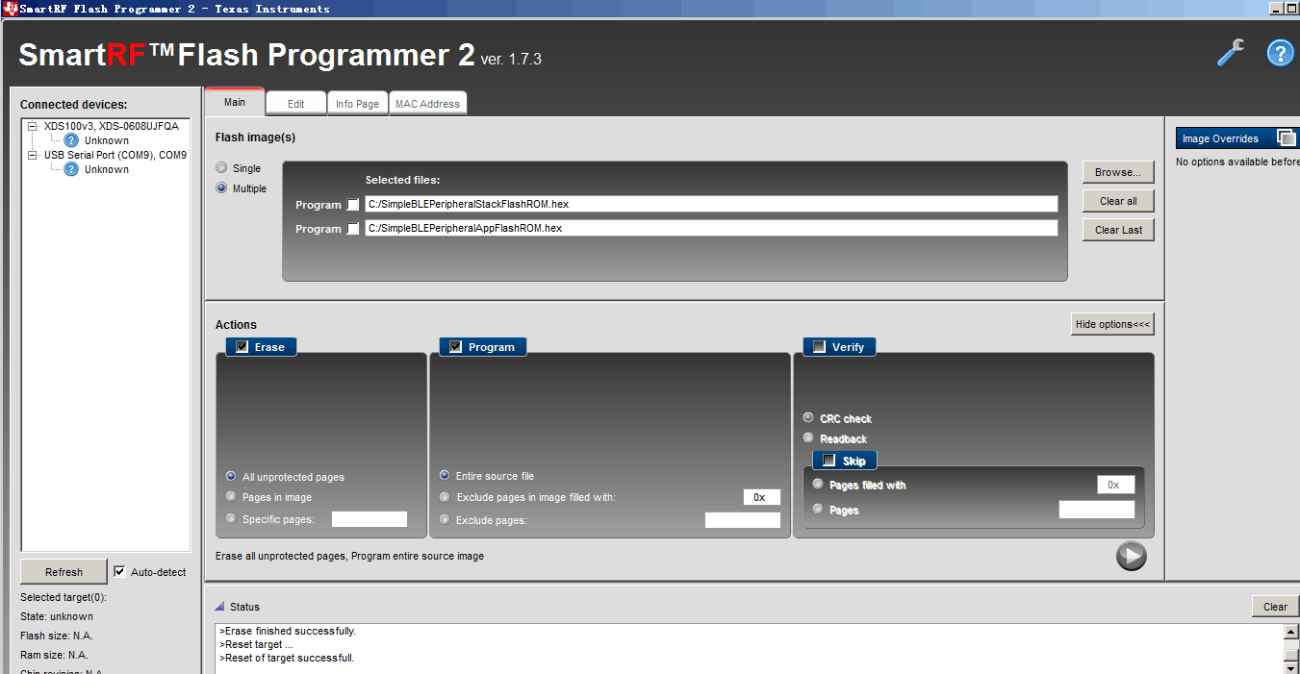Open the MAC Address tab
Screen dimensions: 1300x674
[427, 104]
